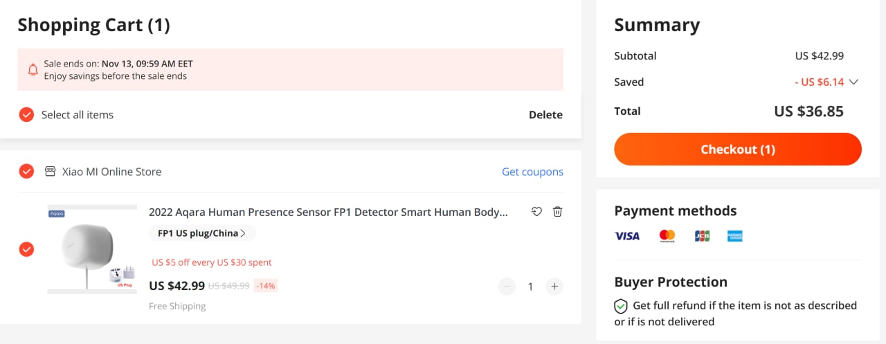The height and width of the screenshot is (344, 886).
Task: Click the Xiao MI store icon
Action: tap(50, 171)
